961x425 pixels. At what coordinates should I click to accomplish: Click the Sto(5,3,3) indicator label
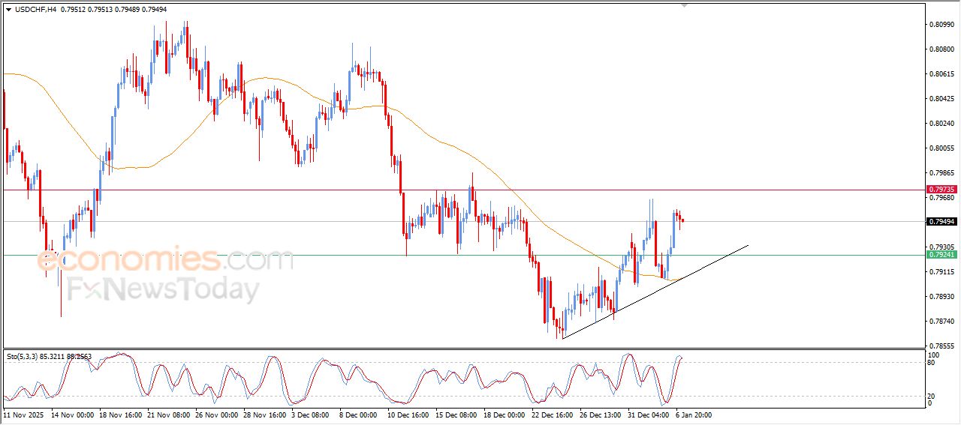[23, 357]
